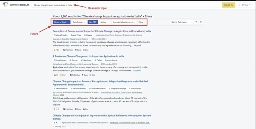This screenshot has height=129, width=256.
Task: Open Publisher link for Uttarakhand paper
Action: (68, 50)
